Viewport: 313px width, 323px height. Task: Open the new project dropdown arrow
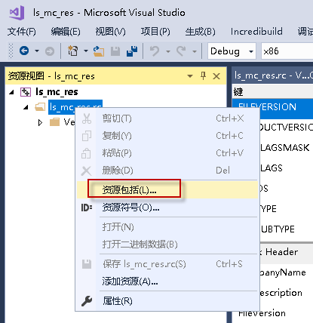[86, 51]
